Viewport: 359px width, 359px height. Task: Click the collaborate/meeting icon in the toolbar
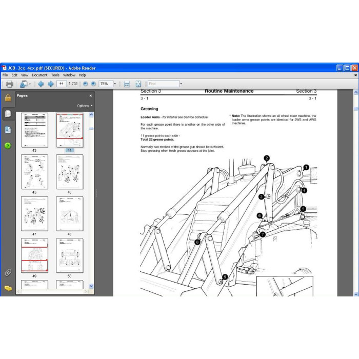click(24, 84)
